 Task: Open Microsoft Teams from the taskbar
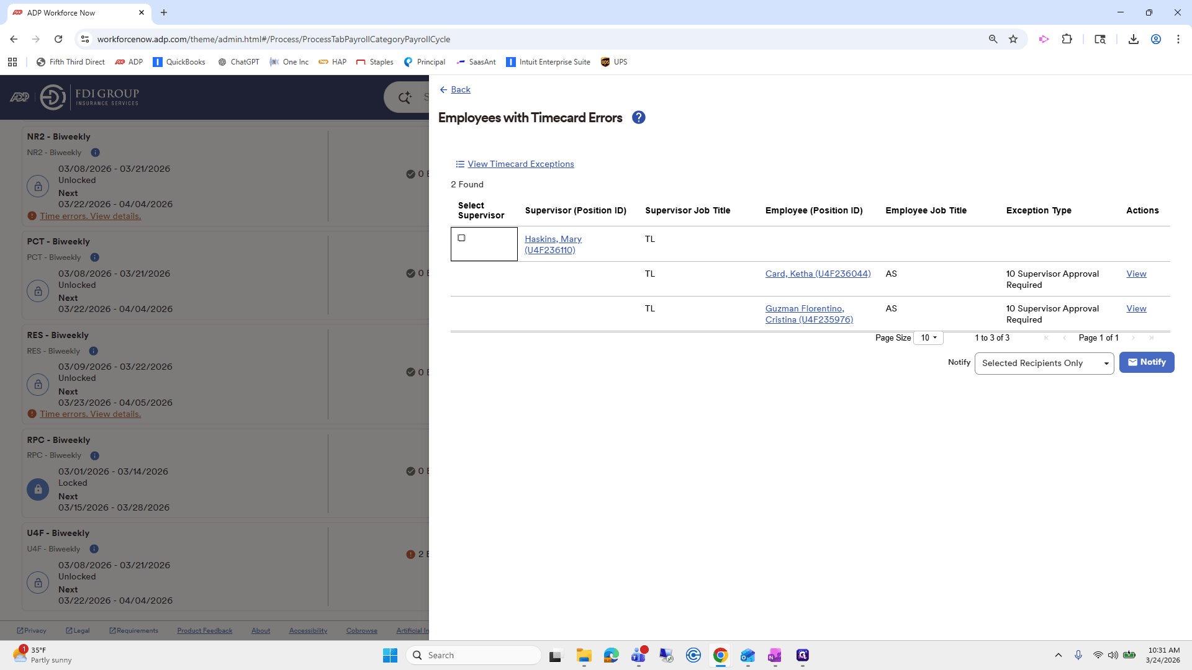coord(639,655)
